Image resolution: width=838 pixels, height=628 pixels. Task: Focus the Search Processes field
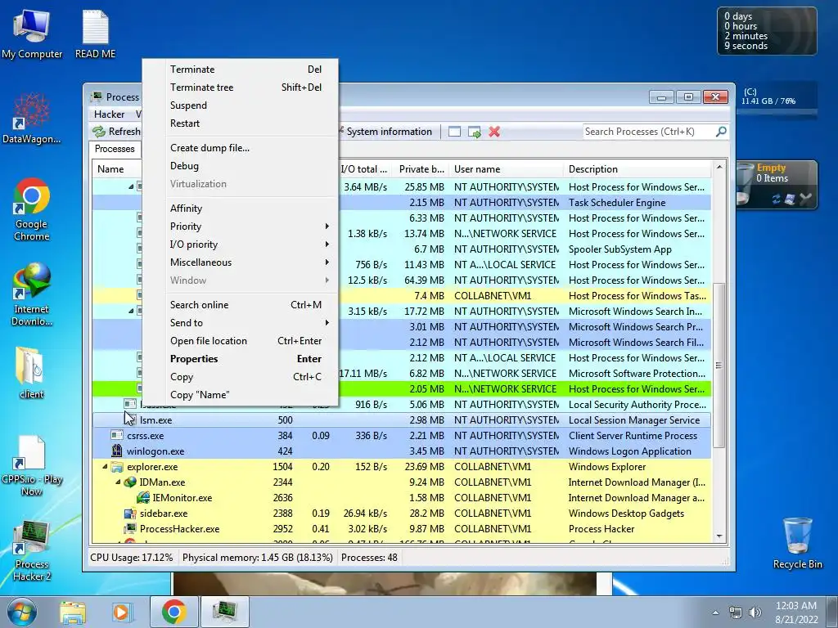click(x=648, y=132)
